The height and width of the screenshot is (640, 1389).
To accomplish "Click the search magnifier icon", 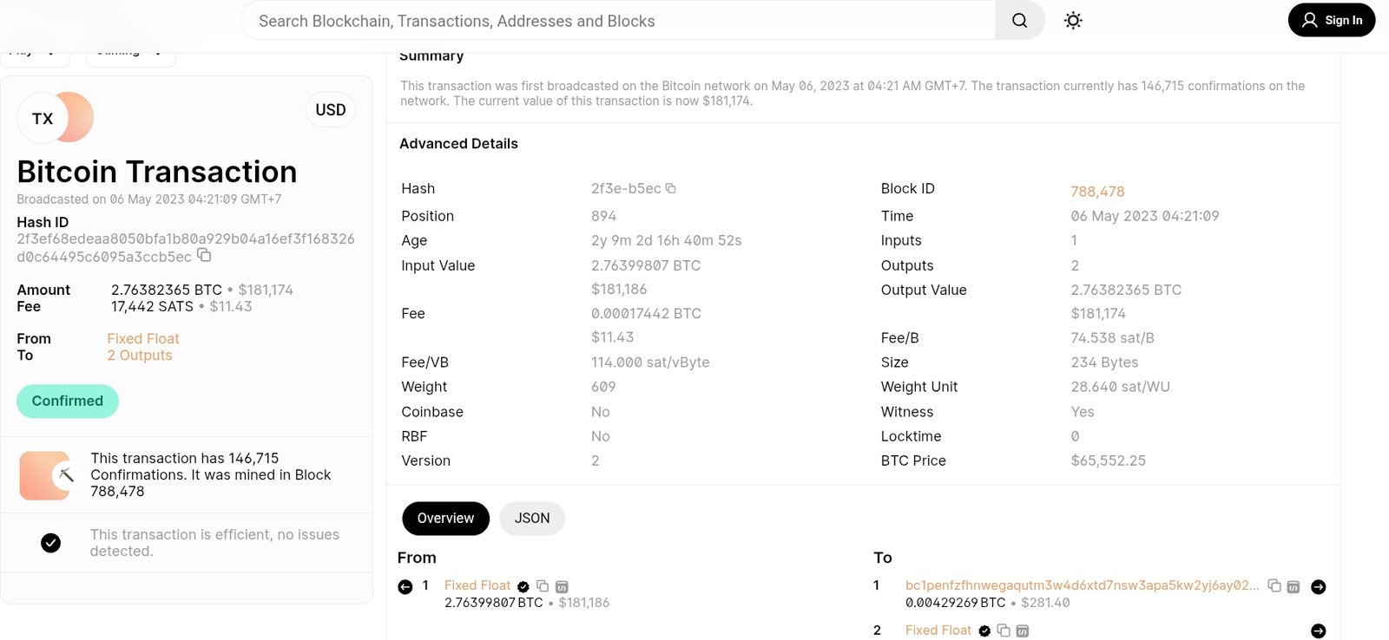I will click(1019, 21).
